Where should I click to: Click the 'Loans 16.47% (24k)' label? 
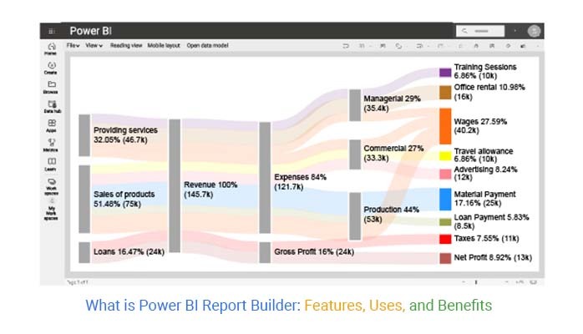129,251
